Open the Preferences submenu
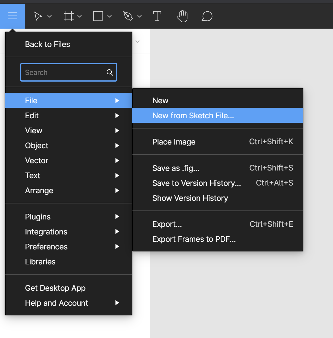 coord(69,247)
